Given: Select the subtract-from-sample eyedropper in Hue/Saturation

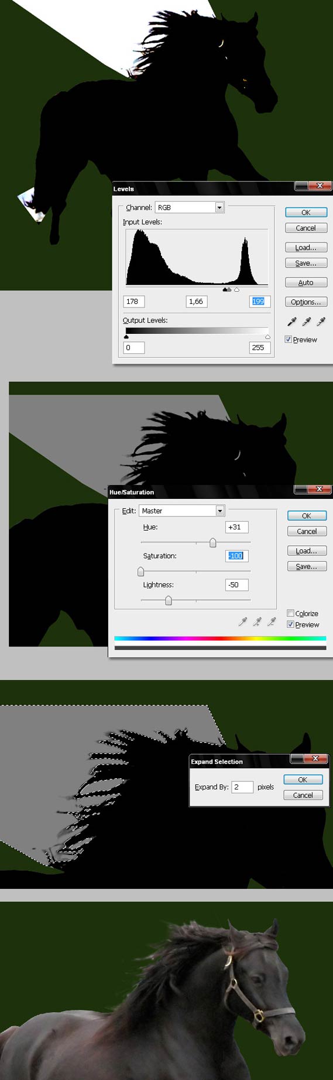Looking at the screenshot, I should click(272, 622).
